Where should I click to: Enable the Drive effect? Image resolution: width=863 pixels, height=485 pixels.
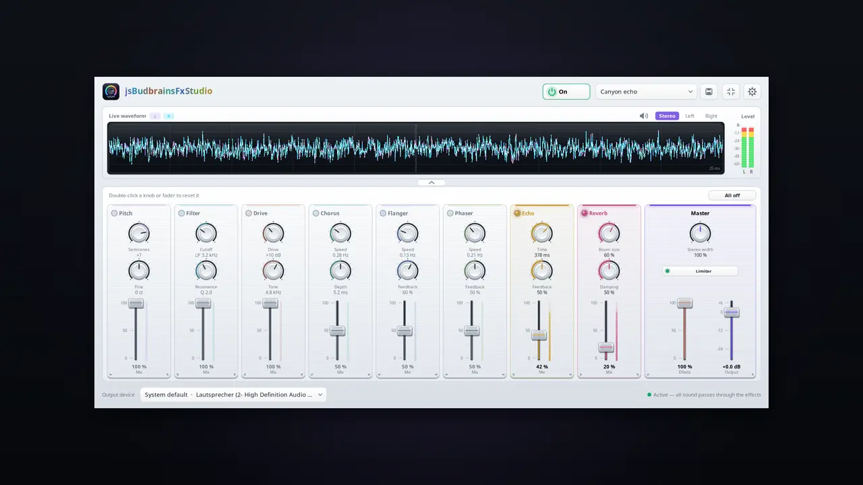click(249, 214)
